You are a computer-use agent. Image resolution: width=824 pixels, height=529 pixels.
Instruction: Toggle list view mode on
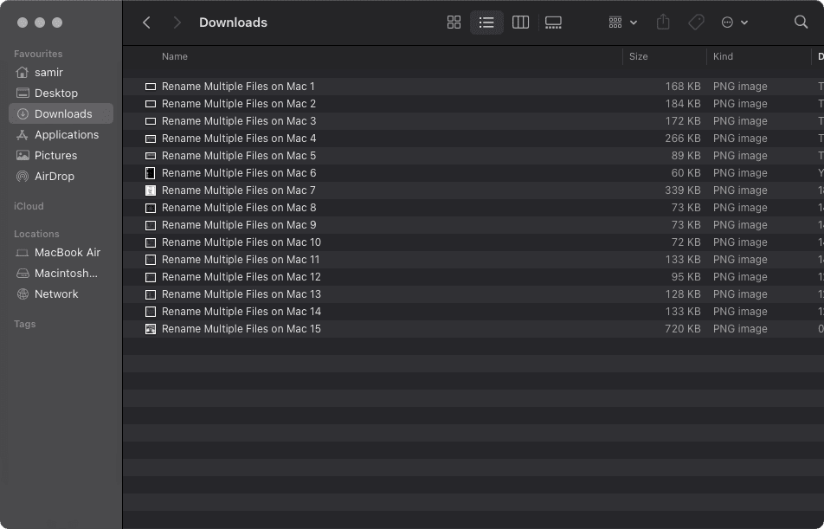pos(486,23)
